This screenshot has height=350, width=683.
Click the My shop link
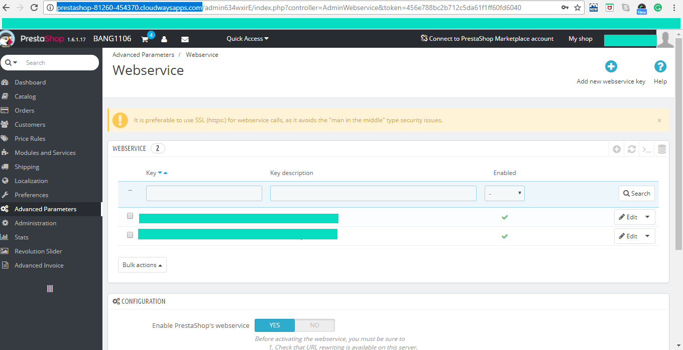581,39
